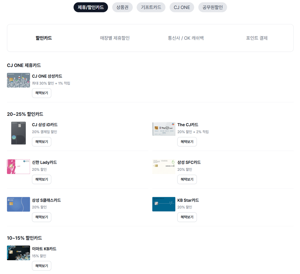Click the 15% 할인 description
The width and height of the screenshot is (300, 274).
pos(39,256)
